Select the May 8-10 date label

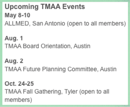pos(18,15)
